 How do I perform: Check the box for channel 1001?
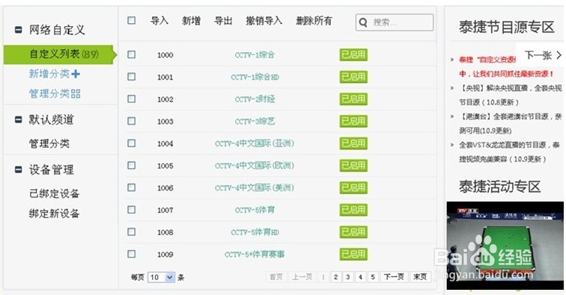[x=132, y=77]
